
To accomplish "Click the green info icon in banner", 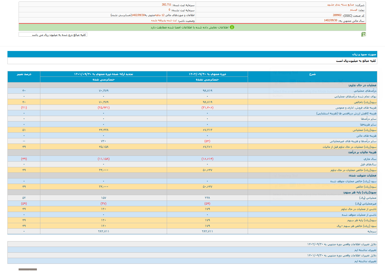I will pyautogui.click(x=232, y=27).
